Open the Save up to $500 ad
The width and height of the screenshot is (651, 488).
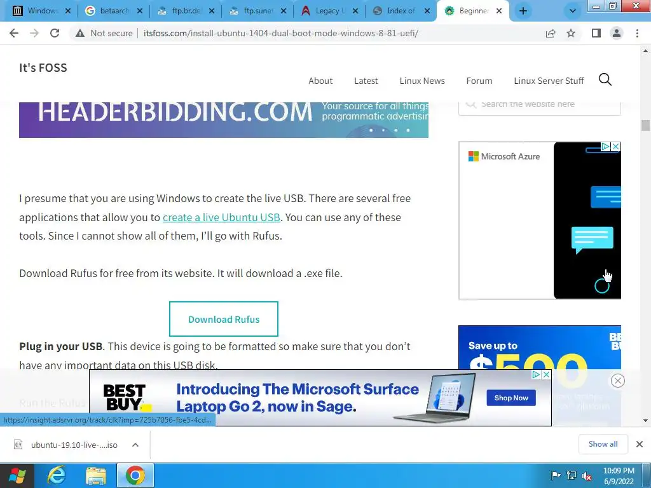[x=540, y=348]
